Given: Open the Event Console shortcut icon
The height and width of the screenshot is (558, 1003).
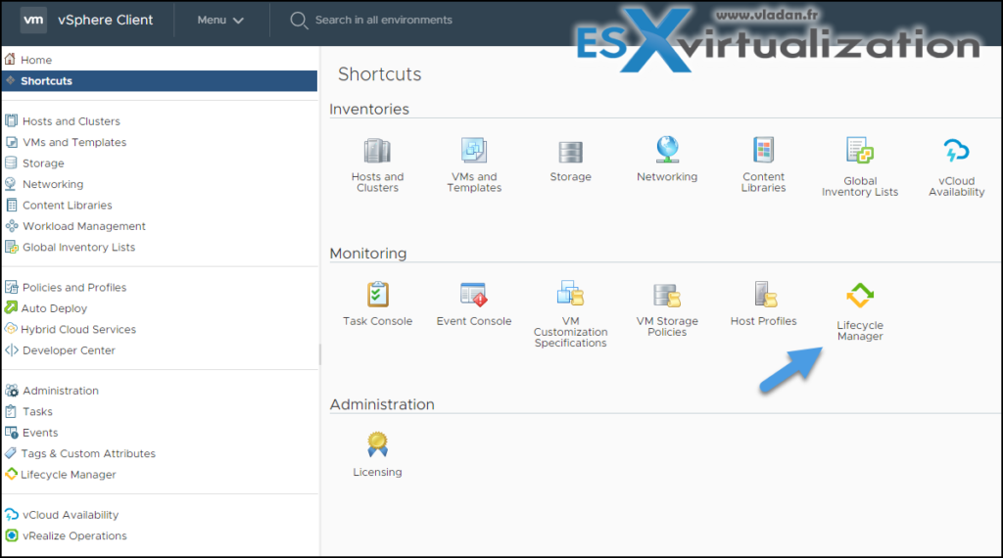Looking at the screenshot, I should click(474, 295).
